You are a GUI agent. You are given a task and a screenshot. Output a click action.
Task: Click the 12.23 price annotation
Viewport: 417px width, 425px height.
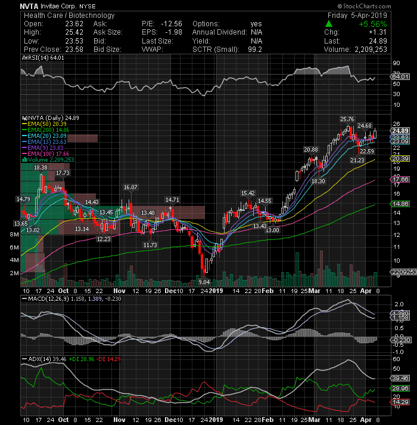[x=104, y=239]
